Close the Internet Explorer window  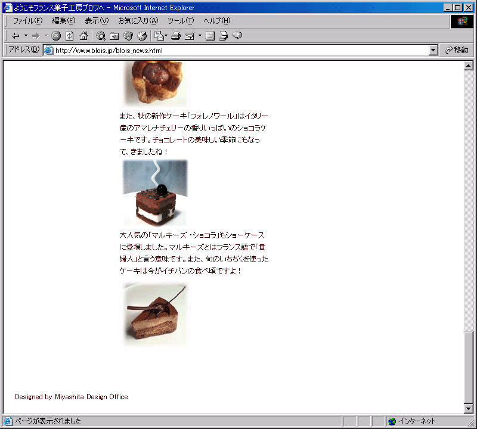point(469,8)
